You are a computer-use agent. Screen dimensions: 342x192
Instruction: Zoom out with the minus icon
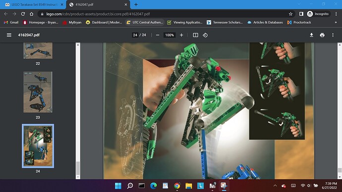158,35
